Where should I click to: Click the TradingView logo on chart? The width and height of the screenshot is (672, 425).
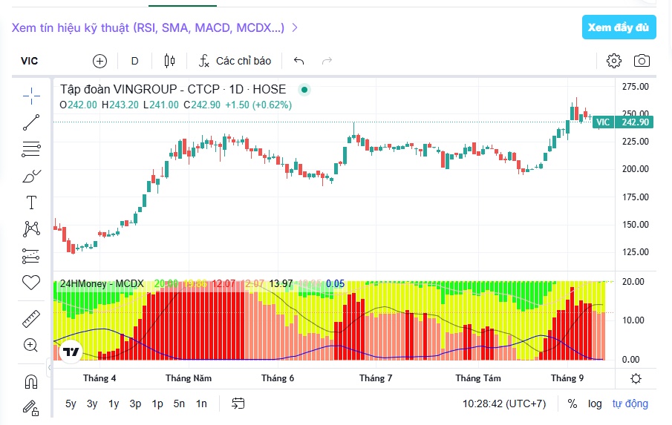tap(71, 352)
